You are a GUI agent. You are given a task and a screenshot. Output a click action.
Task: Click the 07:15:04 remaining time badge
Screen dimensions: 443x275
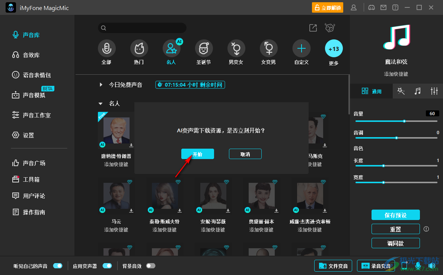(x=190, y=85)
